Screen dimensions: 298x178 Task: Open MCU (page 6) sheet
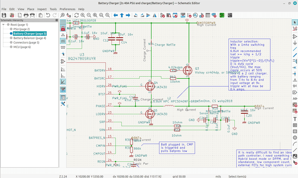coord(22,47)
